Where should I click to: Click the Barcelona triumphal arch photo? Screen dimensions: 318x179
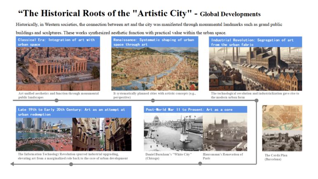282,141
